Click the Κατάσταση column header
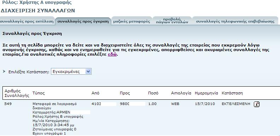 (232, 93)
